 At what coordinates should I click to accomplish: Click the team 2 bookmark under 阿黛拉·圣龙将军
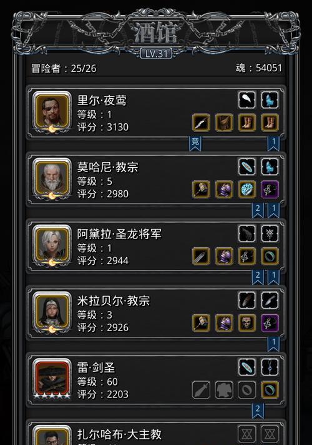[258, 277]
